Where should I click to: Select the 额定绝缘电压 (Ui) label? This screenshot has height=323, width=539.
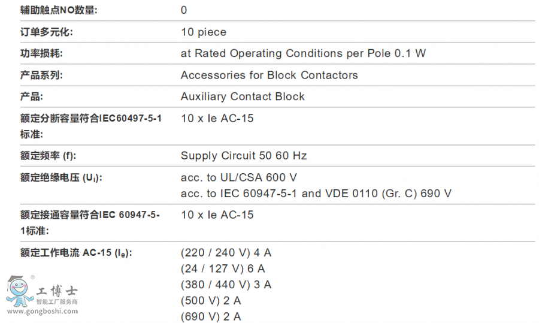tap(61, 178)
